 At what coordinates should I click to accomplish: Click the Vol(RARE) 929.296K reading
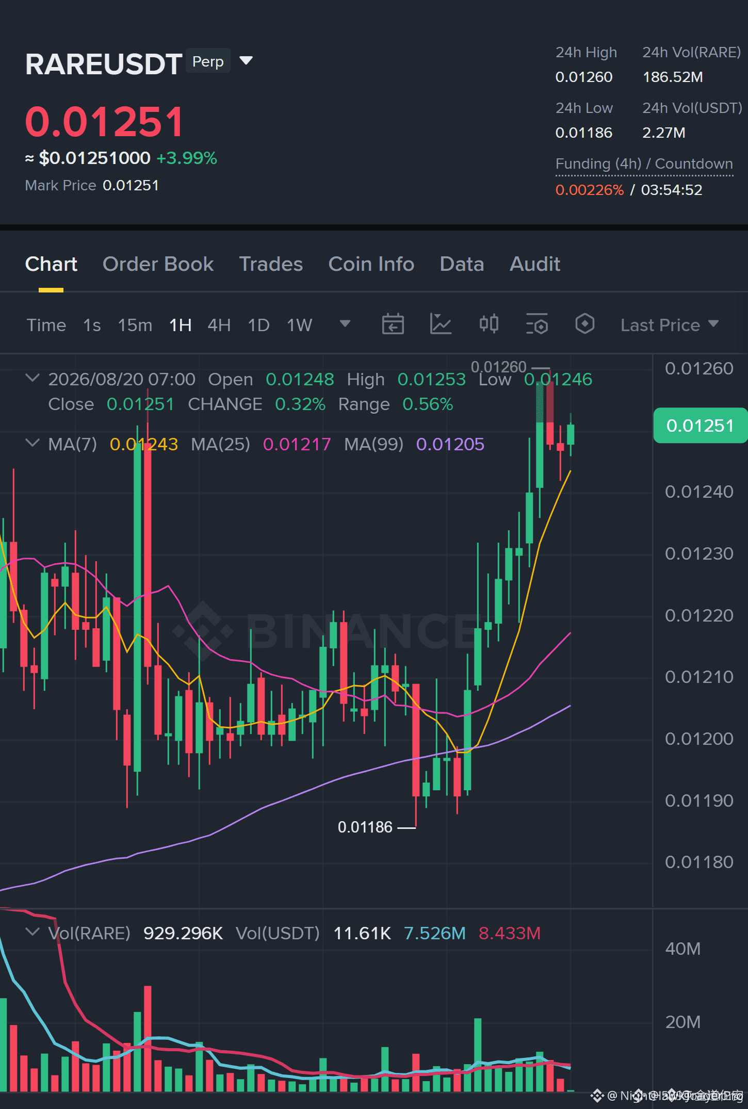pyautogui.click(x=183, y=933)
